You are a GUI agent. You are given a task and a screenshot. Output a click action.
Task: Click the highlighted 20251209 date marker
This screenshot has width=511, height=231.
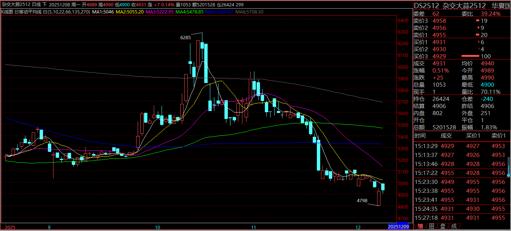pyautogui.click(x=398, y=227)
